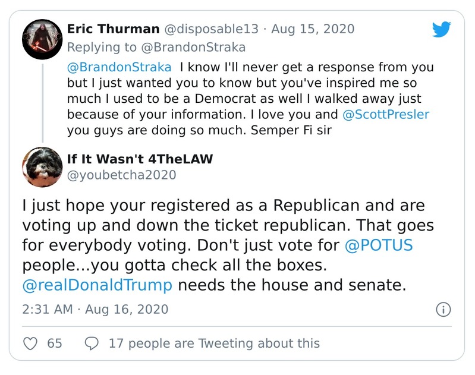Screen dimensions: 475x375
Task: Open the tweet info circle icon
Action: 443,309
